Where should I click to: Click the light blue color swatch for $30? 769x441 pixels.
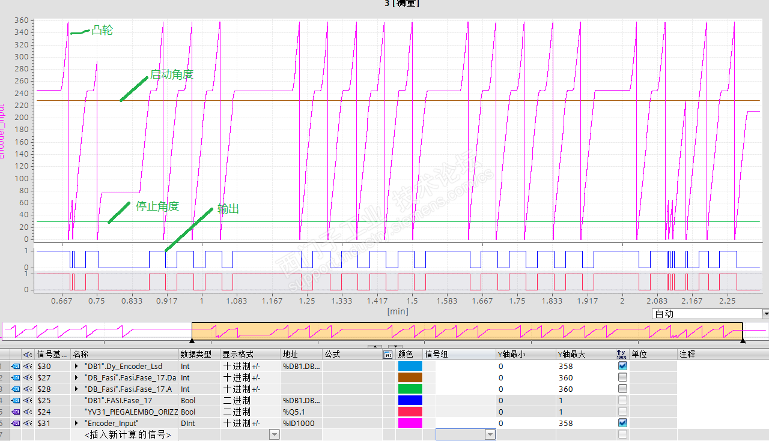click(410, 366)
